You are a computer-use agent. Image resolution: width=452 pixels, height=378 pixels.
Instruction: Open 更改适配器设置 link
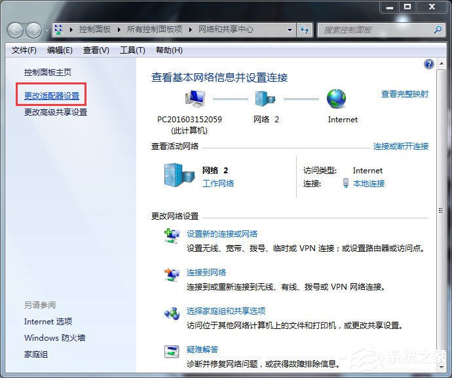coord(52,95)
